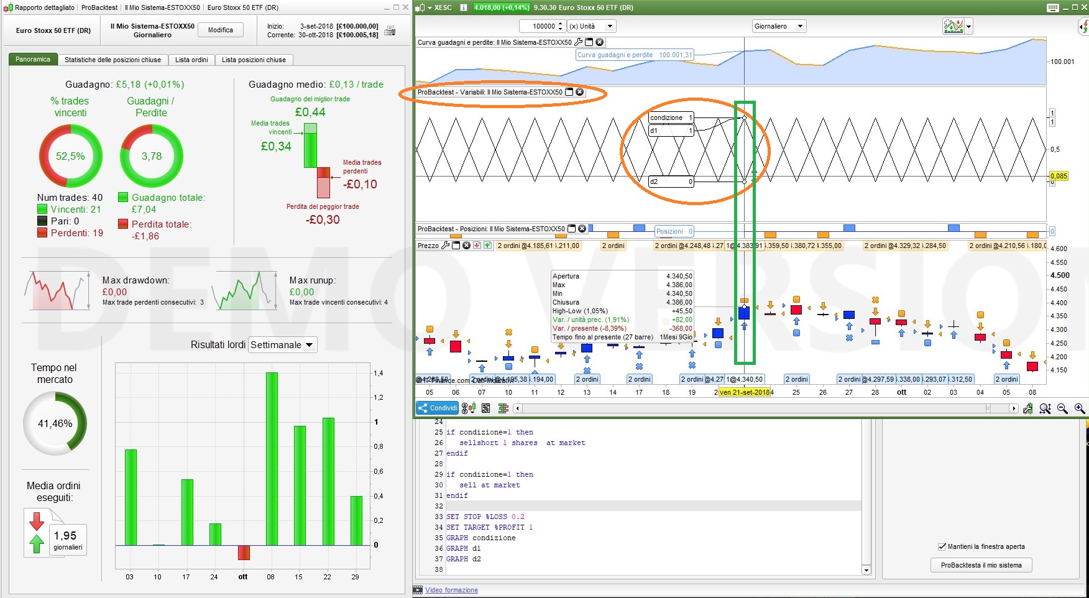Maximize the ProBacktest Posizioni panel

pos(572,229)
